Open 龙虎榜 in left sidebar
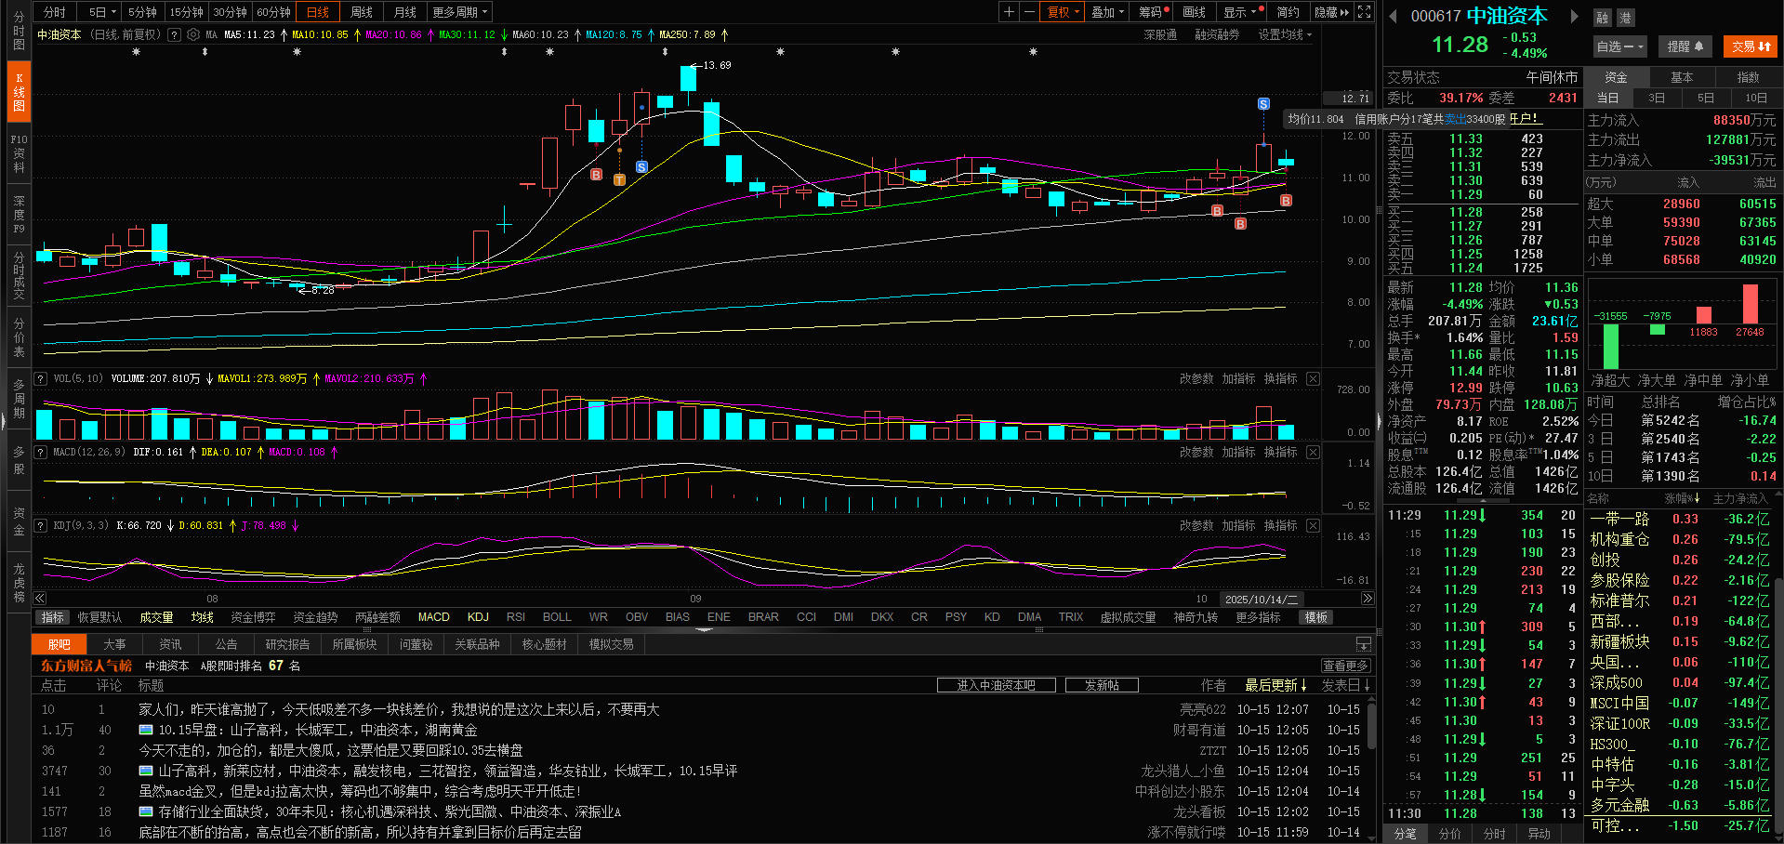 tap(19, 582)
